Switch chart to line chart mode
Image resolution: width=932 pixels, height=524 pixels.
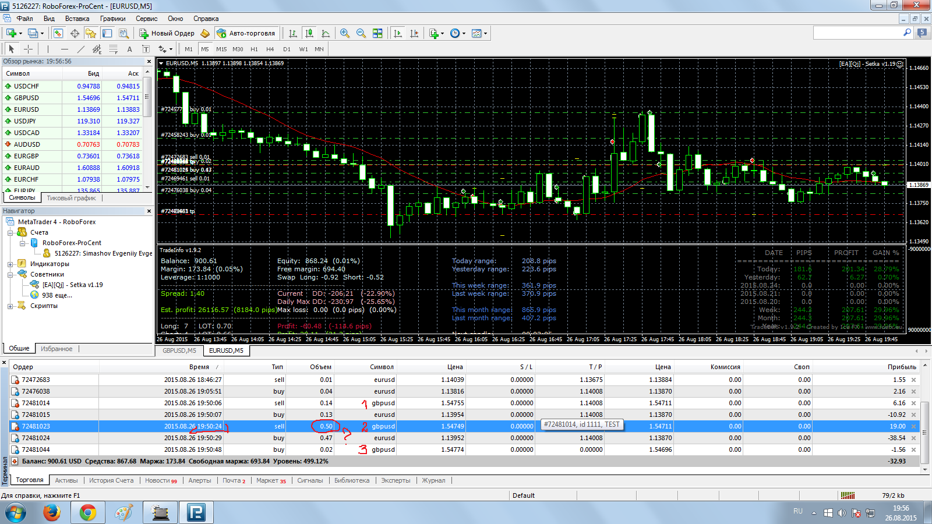[326, 33]
